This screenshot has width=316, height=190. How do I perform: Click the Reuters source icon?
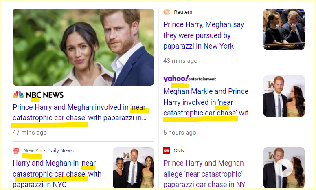167,12
